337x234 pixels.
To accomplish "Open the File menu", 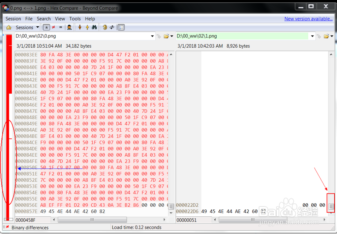I will tap(29, 19).
